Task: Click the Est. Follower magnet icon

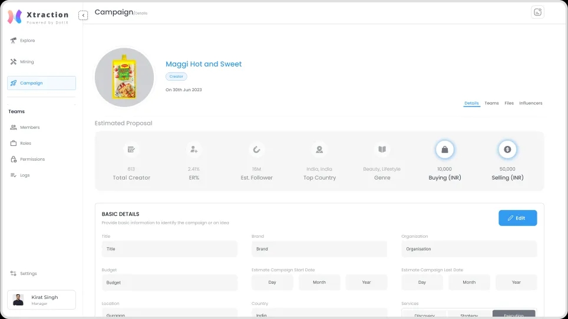Action: (256, 149)
